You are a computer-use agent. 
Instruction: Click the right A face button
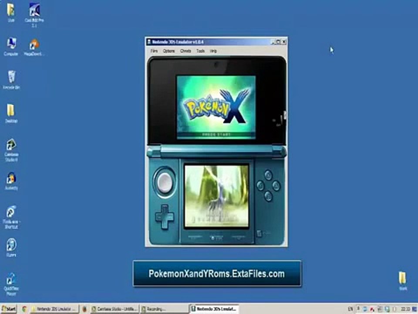click(x=276, y=186)
